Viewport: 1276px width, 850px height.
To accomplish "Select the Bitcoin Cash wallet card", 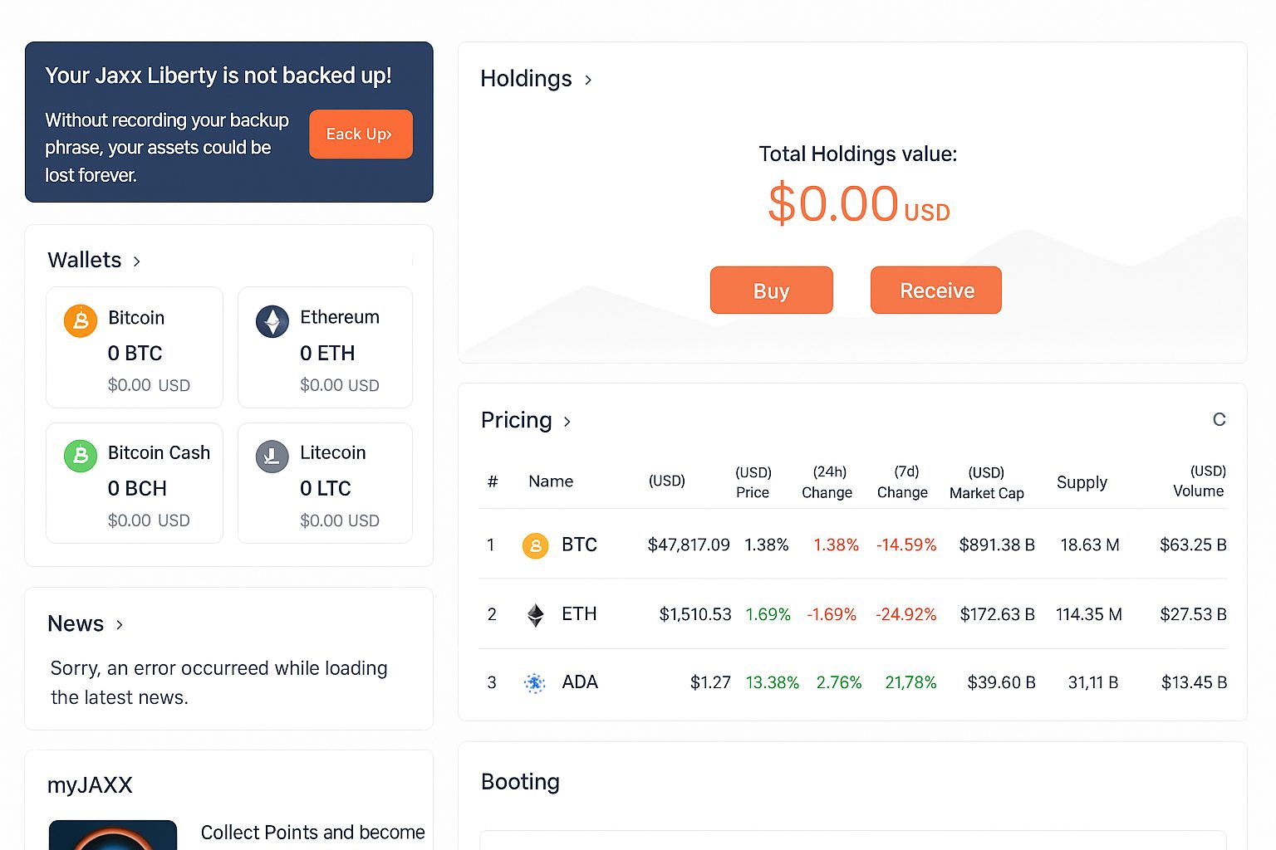I will click(135, 484).
